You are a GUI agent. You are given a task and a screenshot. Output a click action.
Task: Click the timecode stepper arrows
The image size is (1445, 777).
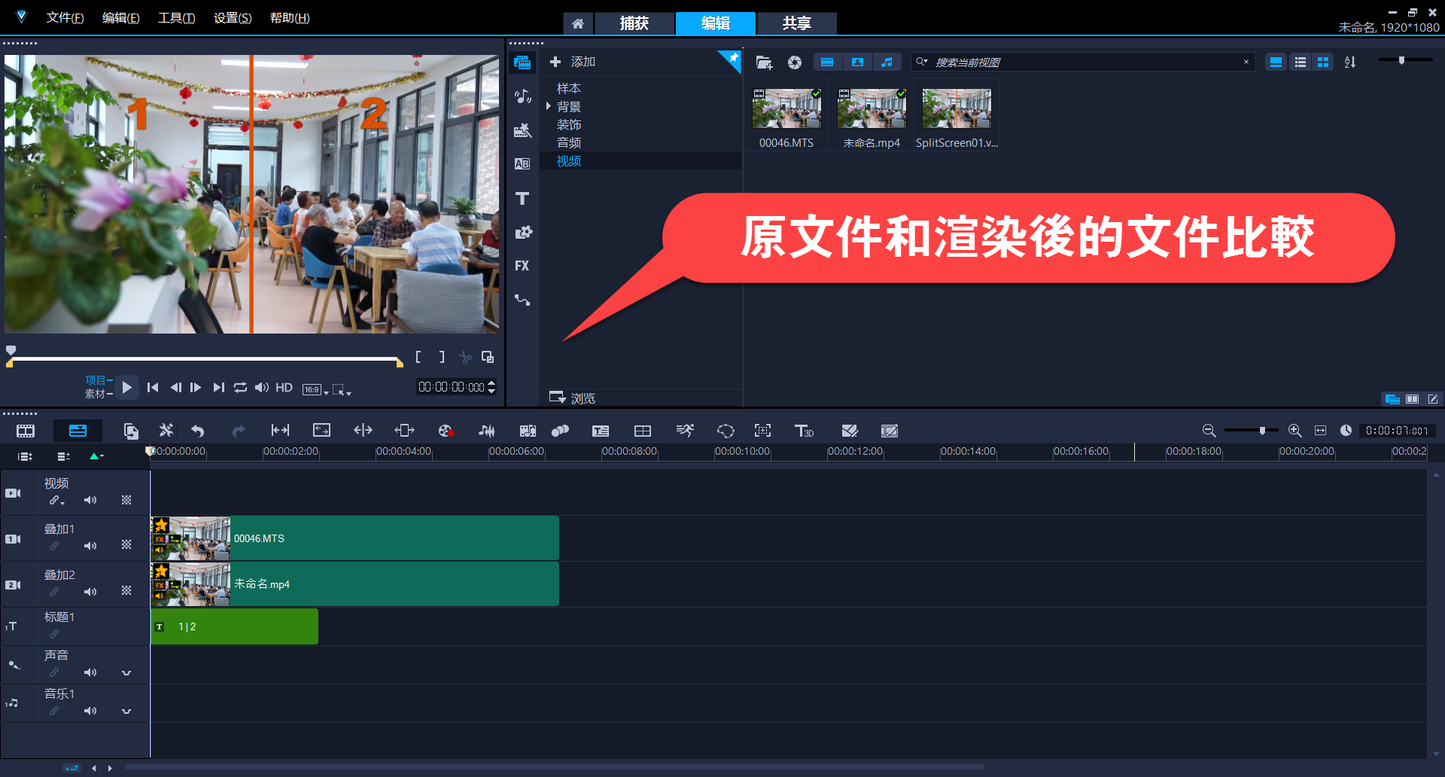click(491, 387)
